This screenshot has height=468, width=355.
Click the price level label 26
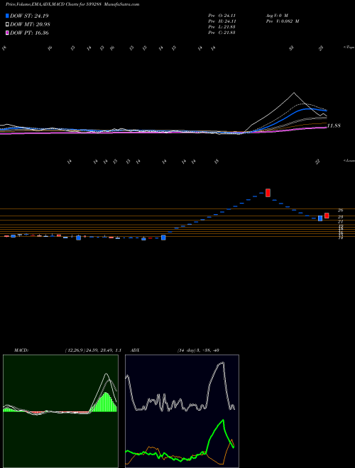(340, 210)
